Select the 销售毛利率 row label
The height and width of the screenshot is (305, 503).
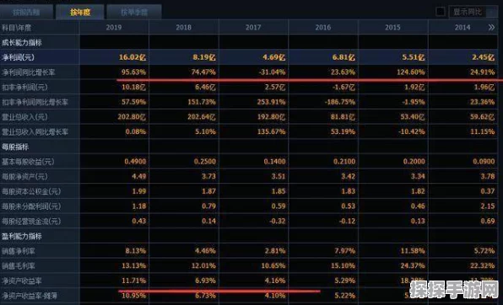(19, 266)
